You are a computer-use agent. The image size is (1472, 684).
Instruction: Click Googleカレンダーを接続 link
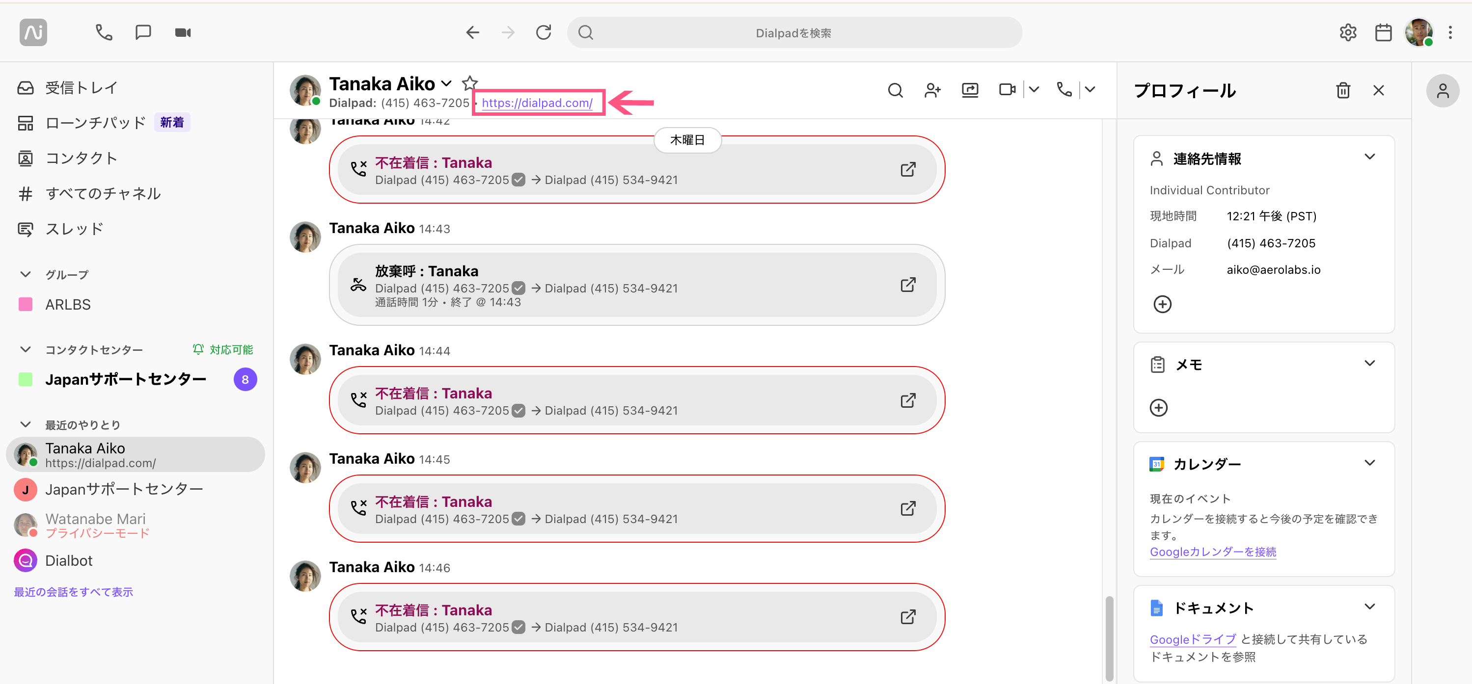point(1213,552)
